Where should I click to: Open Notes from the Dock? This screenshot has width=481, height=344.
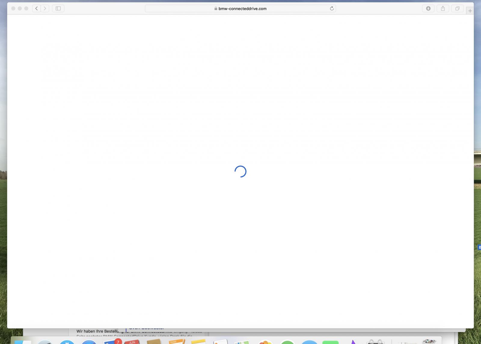click(198, 342)
